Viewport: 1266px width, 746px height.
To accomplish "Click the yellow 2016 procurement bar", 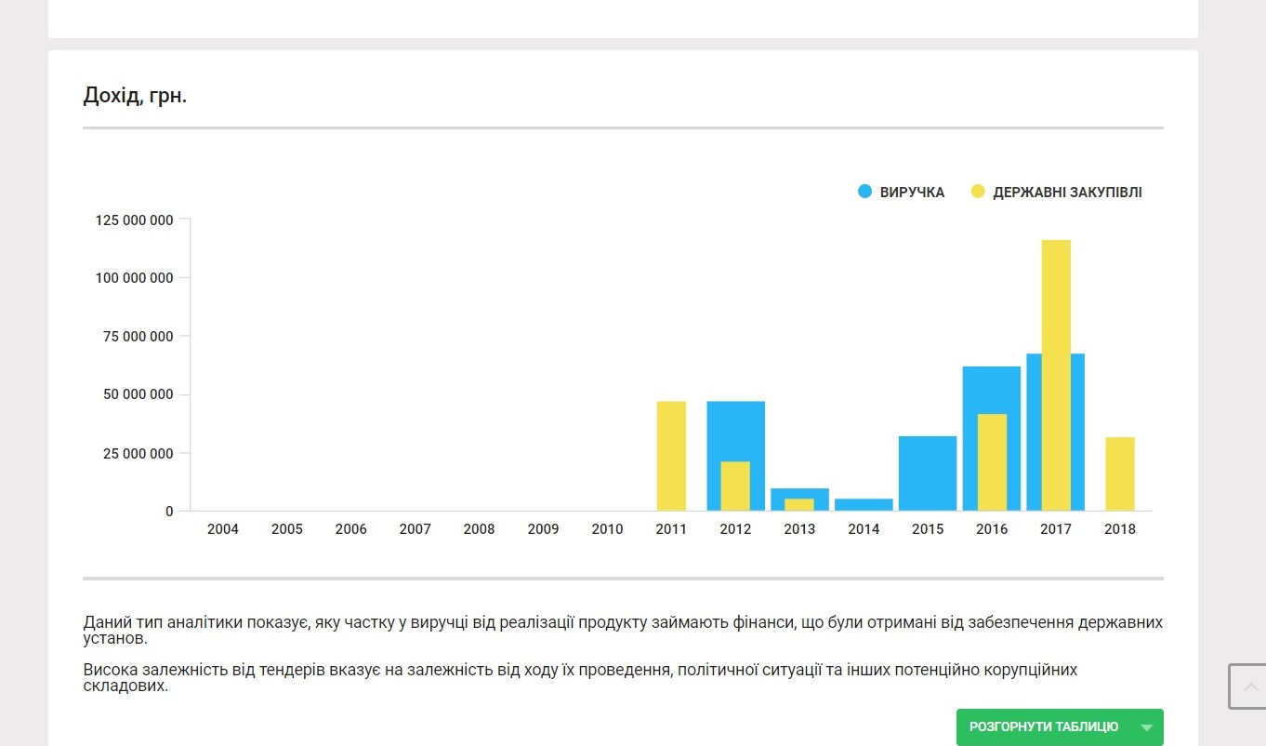I will (992, 462).
